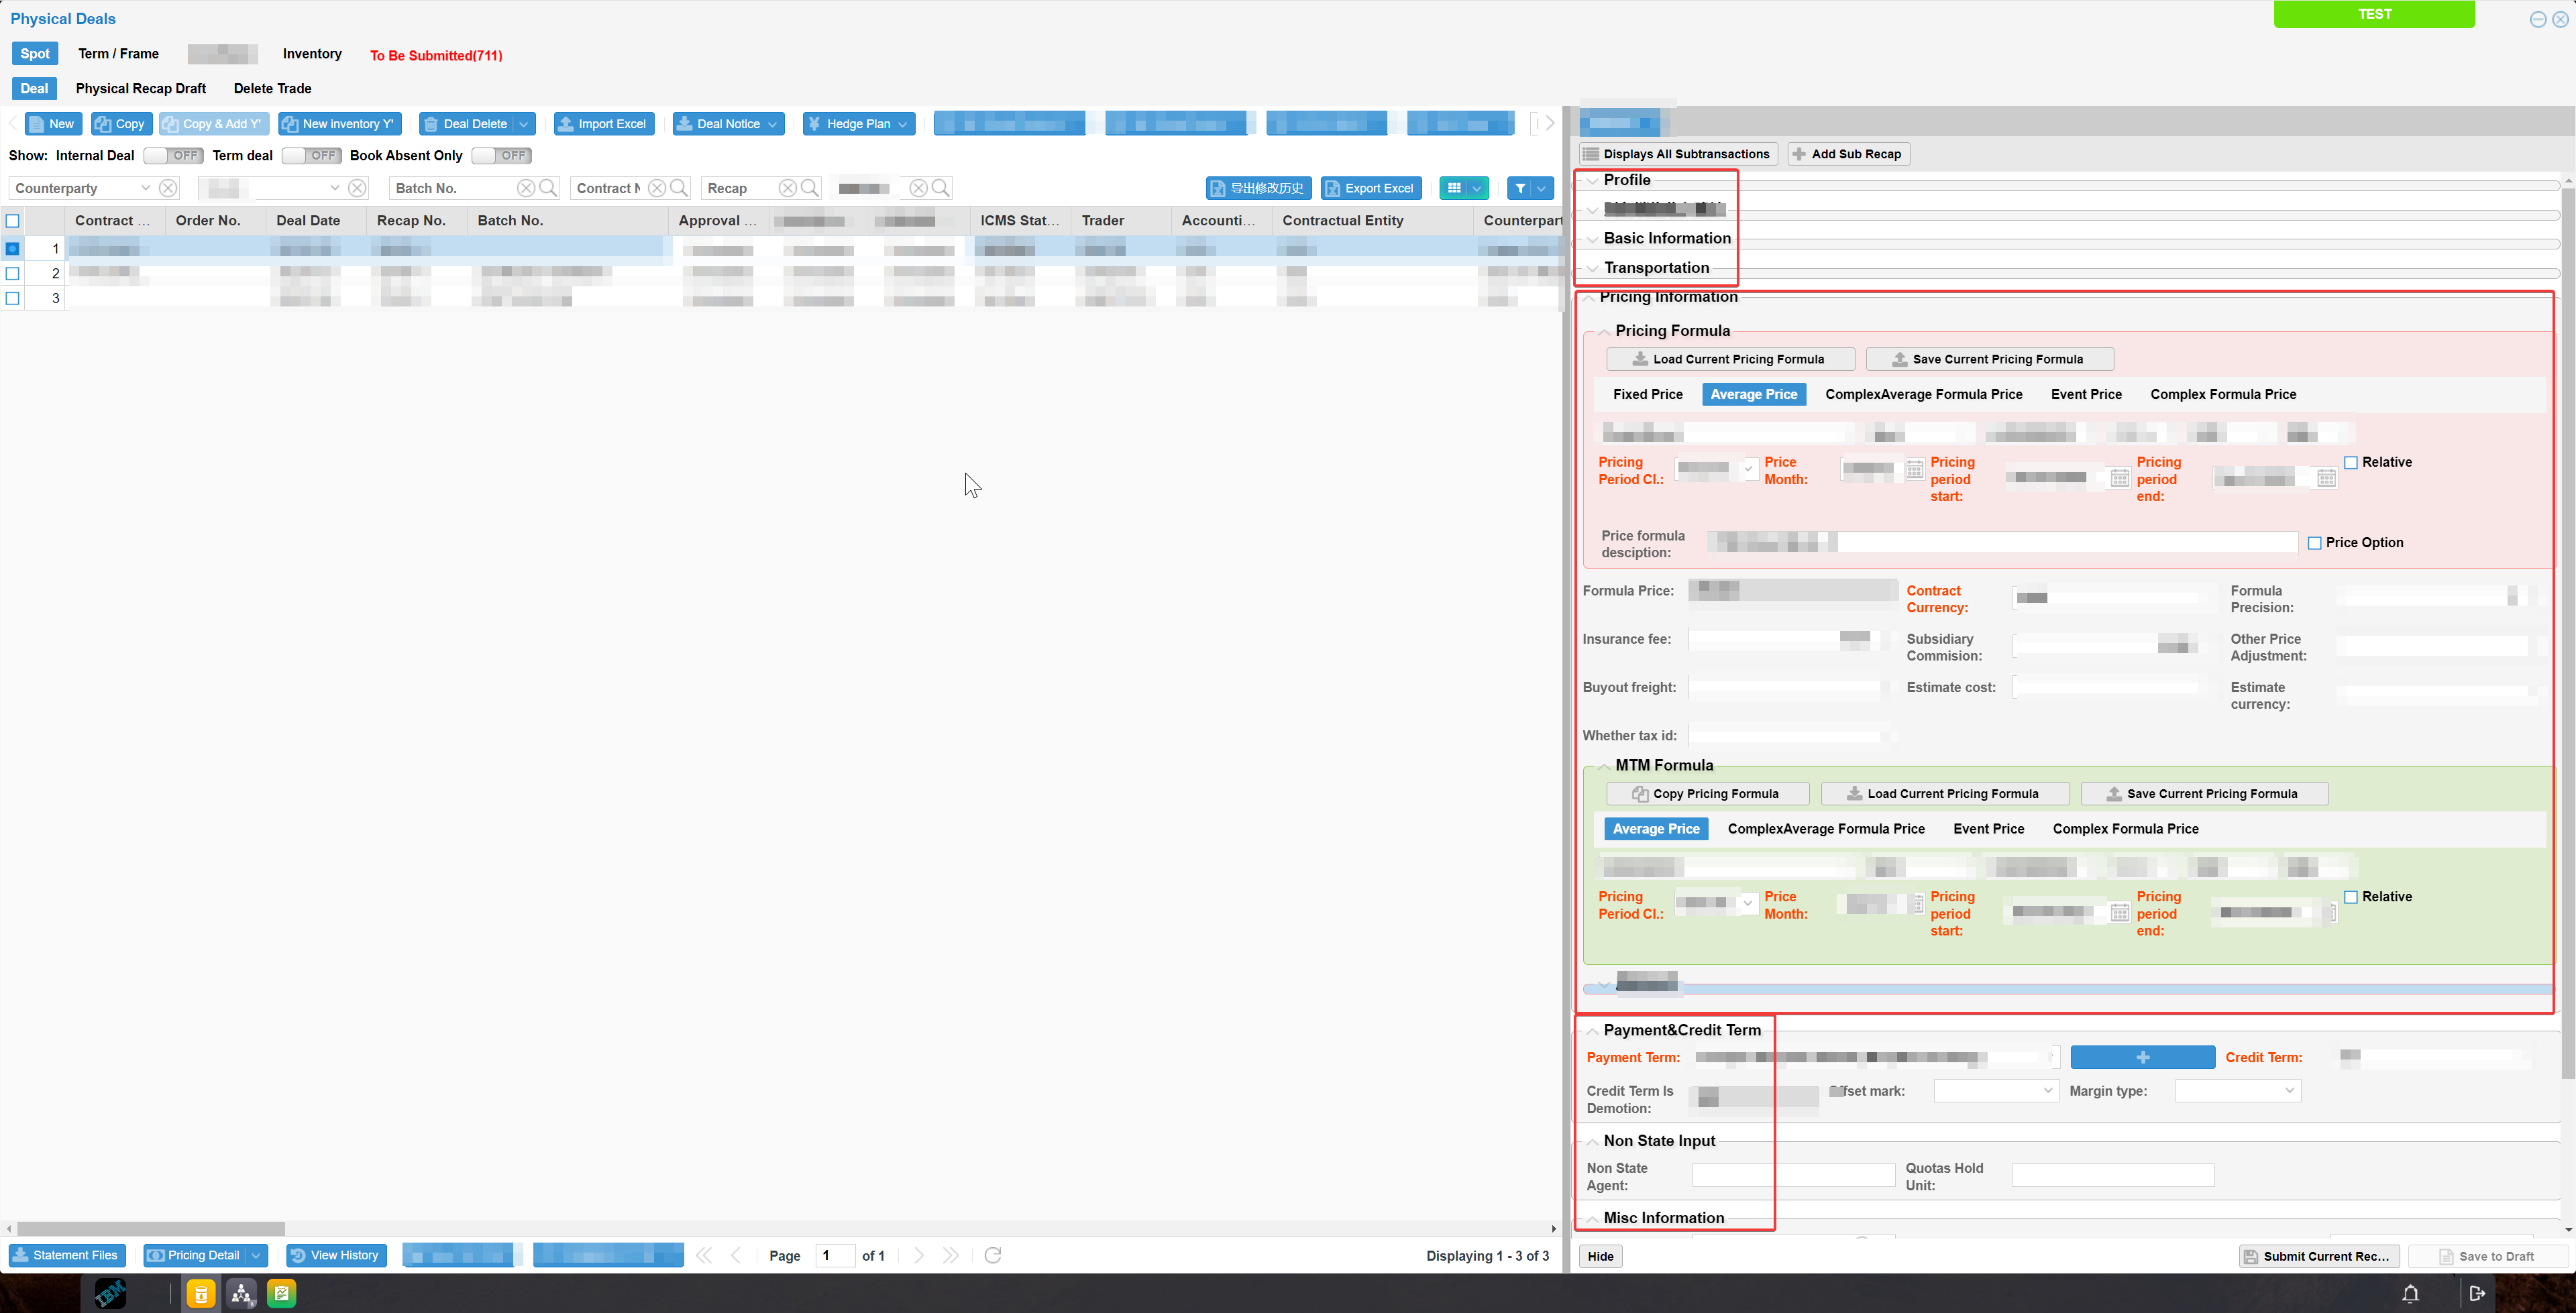
Task: Open Pricing period start calendar in MTM Formula
Action: coord(2119,913)
